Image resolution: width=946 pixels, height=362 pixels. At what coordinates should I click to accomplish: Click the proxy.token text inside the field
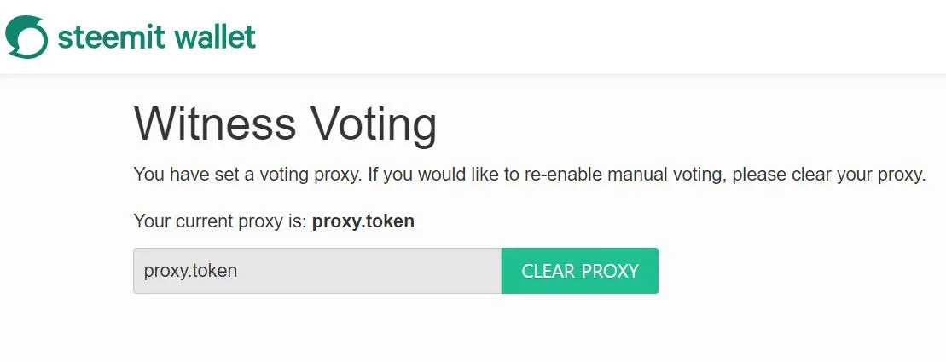pos(190,271)
